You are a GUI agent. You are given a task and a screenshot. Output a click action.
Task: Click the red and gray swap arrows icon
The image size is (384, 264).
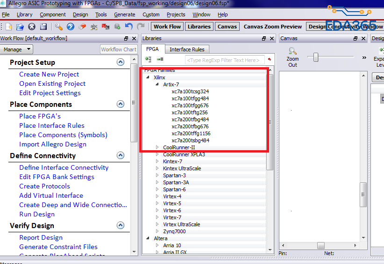click(x=106, y=27)
